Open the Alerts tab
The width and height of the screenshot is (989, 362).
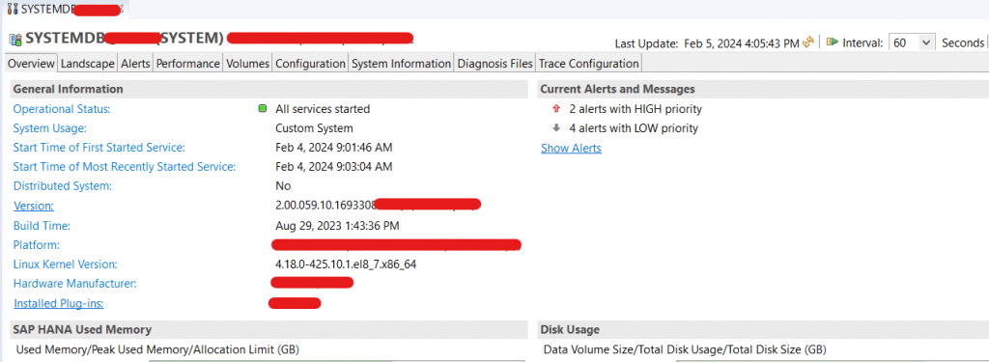click(135, 64)
